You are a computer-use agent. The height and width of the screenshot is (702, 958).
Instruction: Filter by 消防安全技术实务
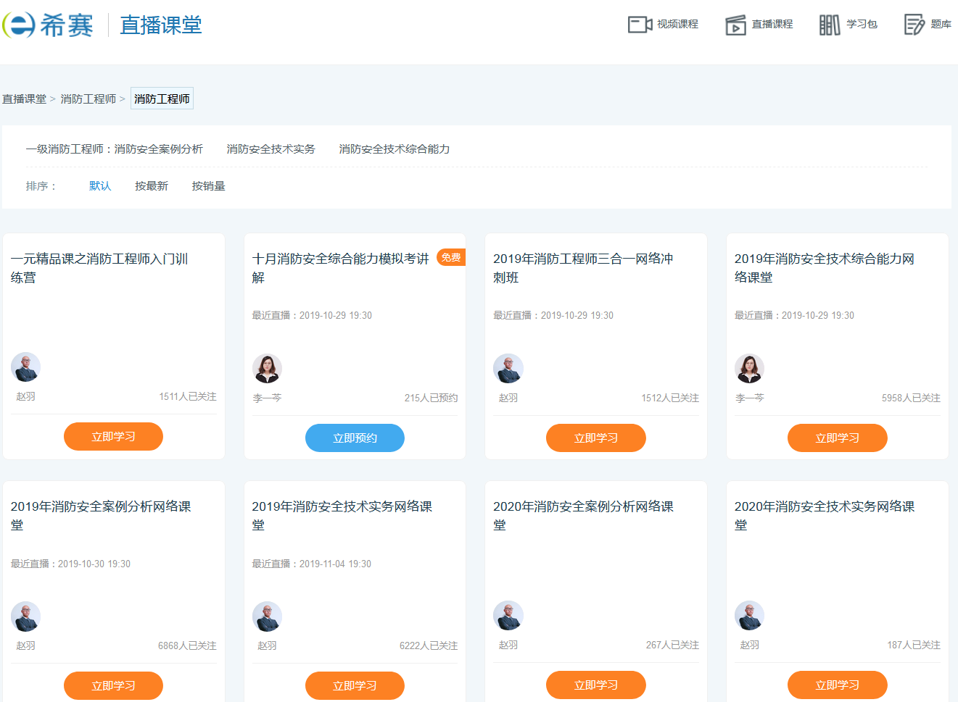271,149
